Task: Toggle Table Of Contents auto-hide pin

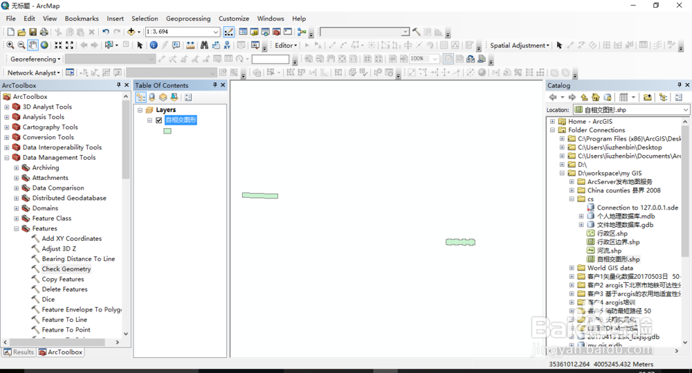Action: pyautogui.click(x=215, y=84)
